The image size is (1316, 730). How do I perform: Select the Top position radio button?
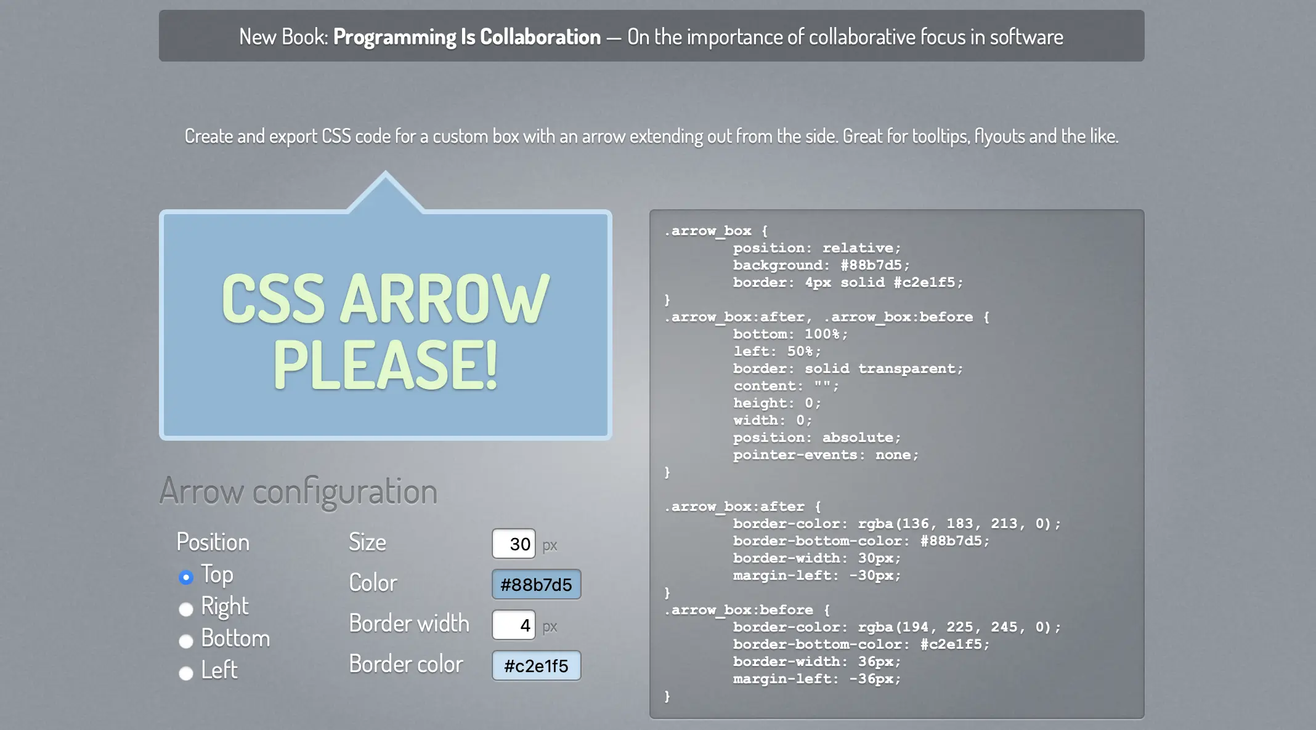pyautogui.click(x=185, y=577)
